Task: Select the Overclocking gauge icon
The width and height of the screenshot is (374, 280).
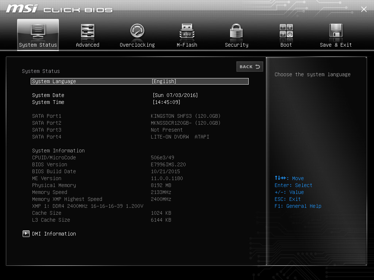Action: pos(137,31)
